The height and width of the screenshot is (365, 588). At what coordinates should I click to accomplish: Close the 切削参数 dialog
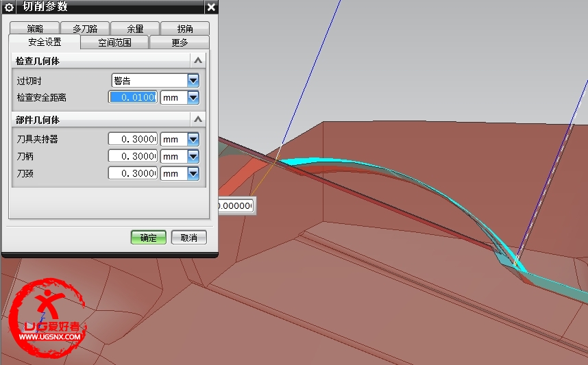pos(211,7)
